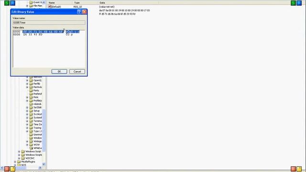
Task: Click the Prefetcher folder icon
Action: coord(31,94)
